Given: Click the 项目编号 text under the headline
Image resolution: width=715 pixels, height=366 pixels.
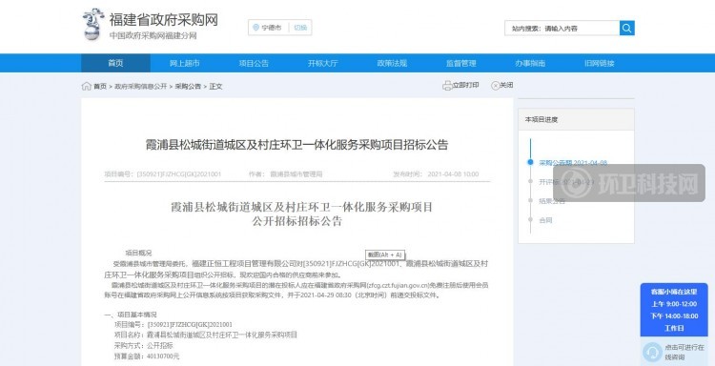Looking at the screenshot, I should [163, 174].
